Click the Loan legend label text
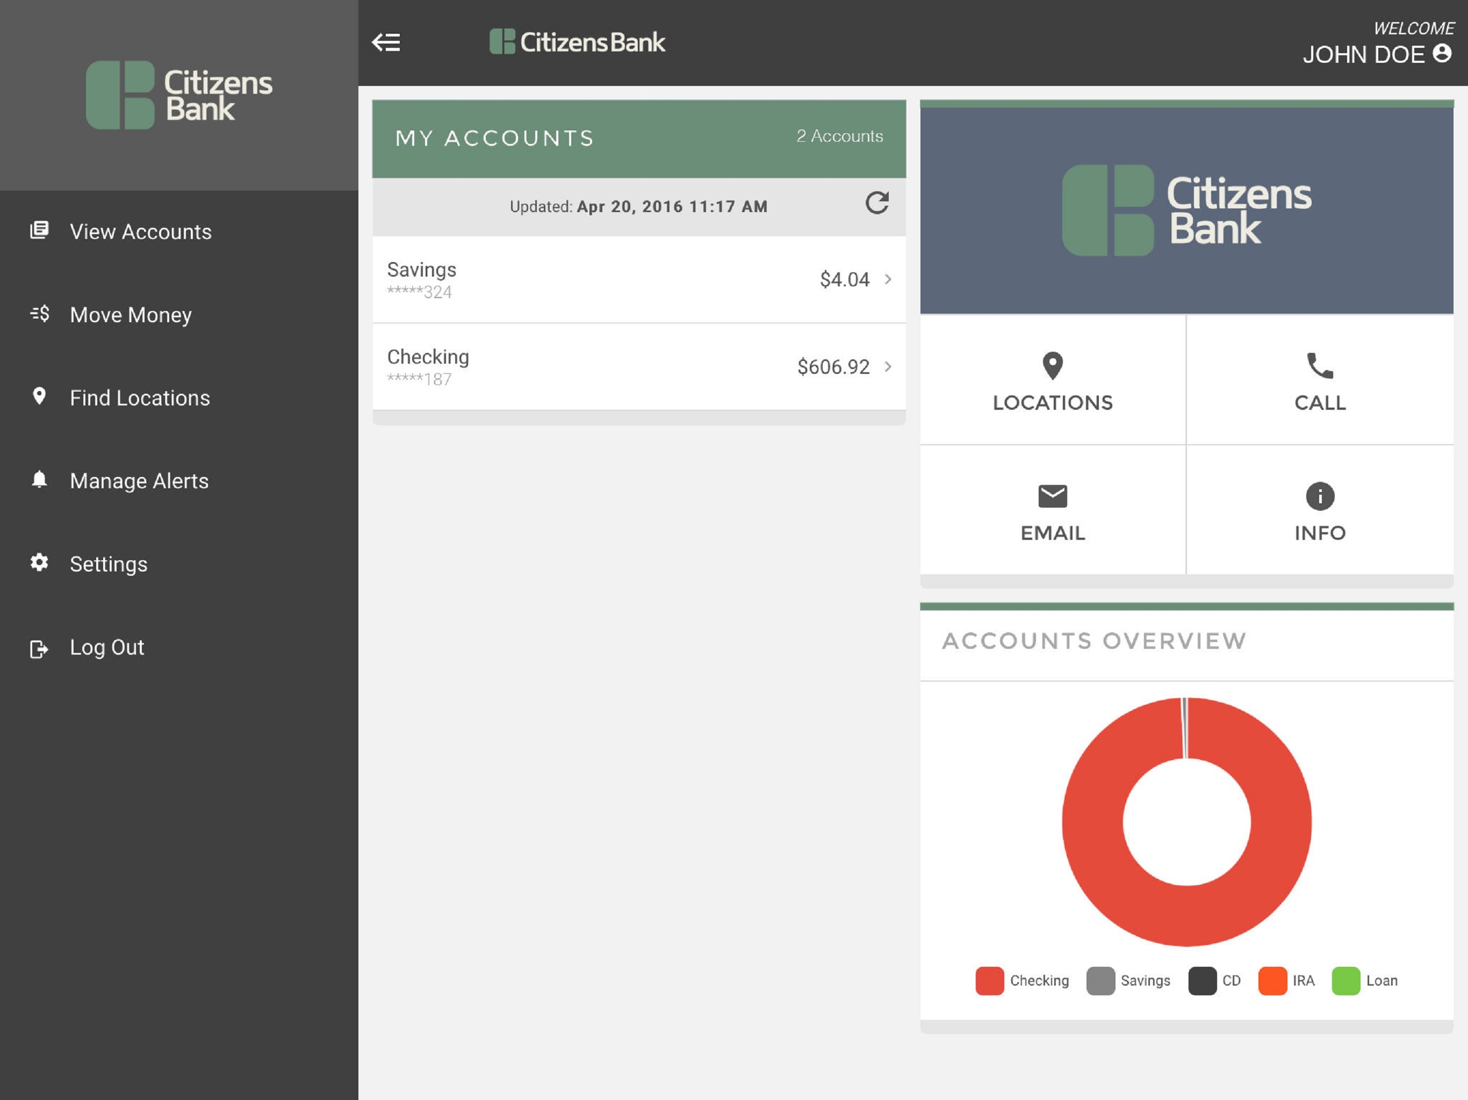This screenshot has width=1468, height=1100. (x=1381, y=981)
